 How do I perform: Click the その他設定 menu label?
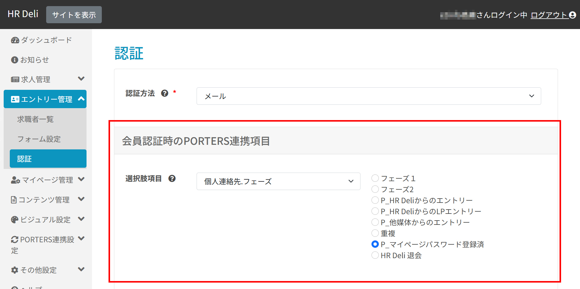(x=38, y=270)
